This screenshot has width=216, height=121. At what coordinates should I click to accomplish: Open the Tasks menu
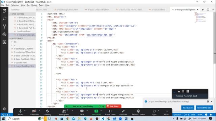click(41, 5)
